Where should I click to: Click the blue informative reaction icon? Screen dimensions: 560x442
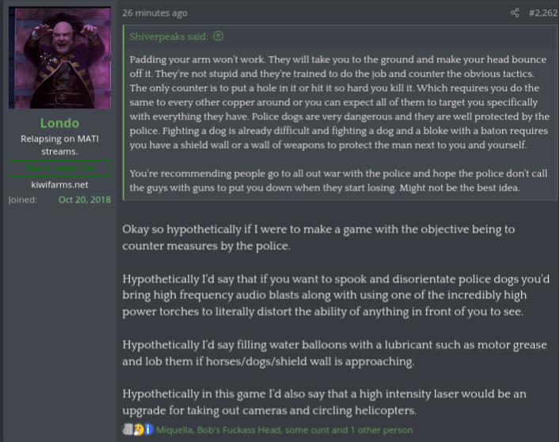click(x=148, y=430)
